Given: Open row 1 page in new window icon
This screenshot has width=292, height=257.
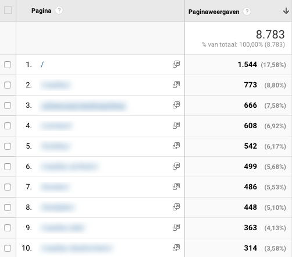Looking at the screenshot, I should 176,64.
